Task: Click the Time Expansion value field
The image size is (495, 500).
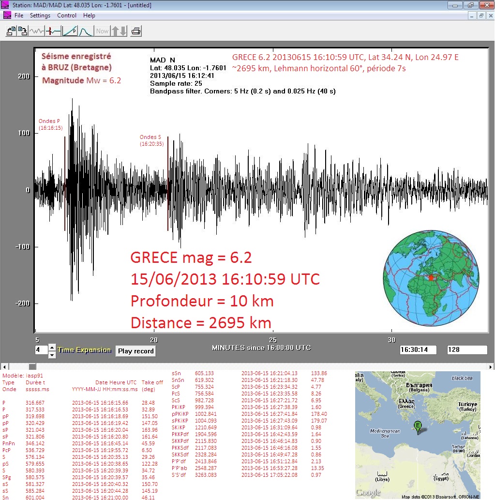Action: click(41, 350)
